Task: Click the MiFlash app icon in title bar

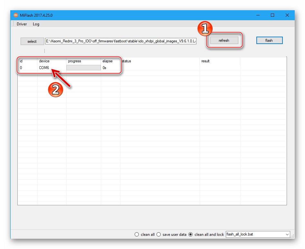Action: click(15, 15)
